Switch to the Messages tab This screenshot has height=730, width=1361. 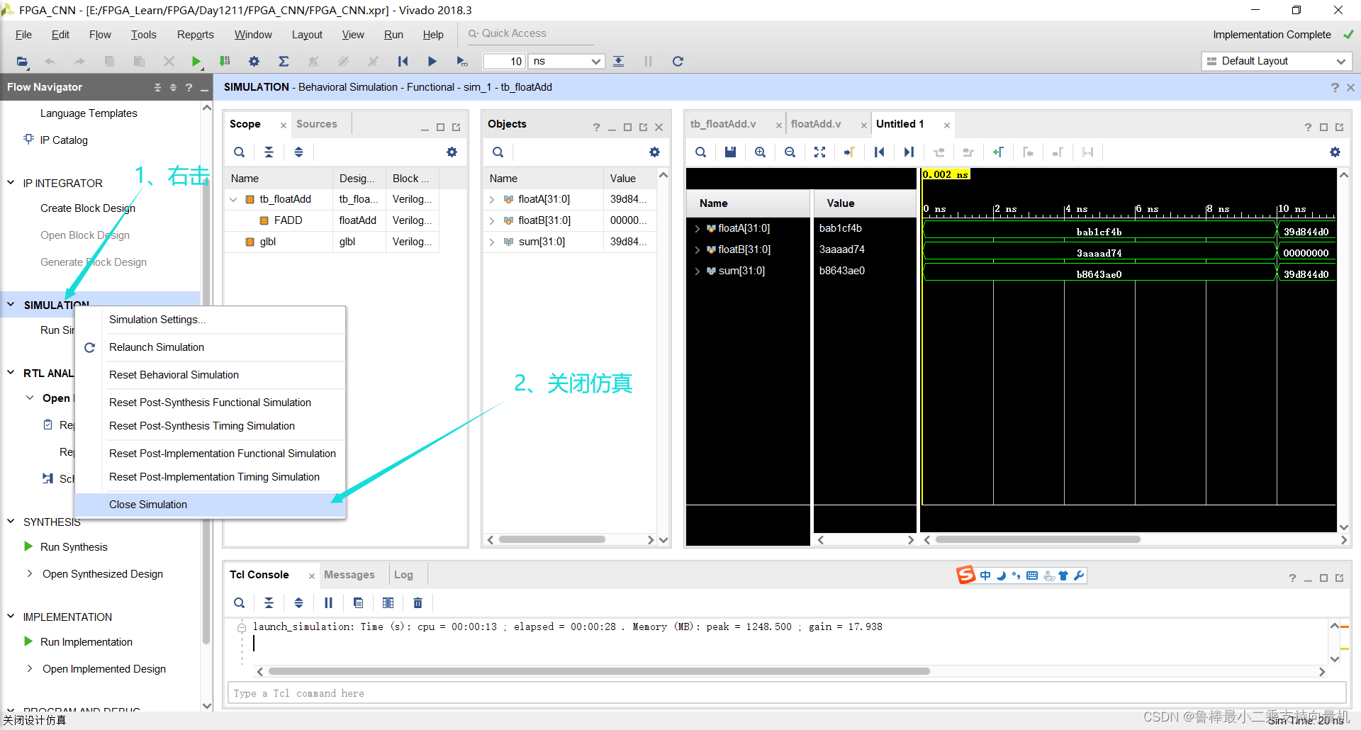pos(349,575)
